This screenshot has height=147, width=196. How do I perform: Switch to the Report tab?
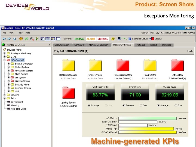154,45
